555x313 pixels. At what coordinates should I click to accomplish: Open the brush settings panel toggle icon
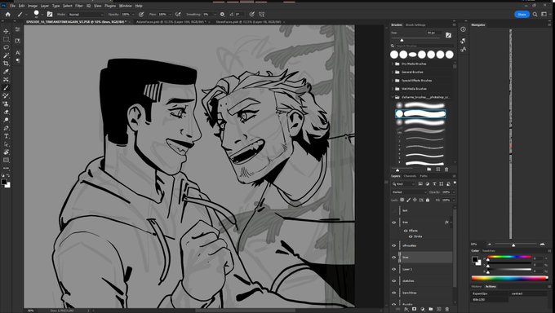pyautogui.click(x=50, y=14)
